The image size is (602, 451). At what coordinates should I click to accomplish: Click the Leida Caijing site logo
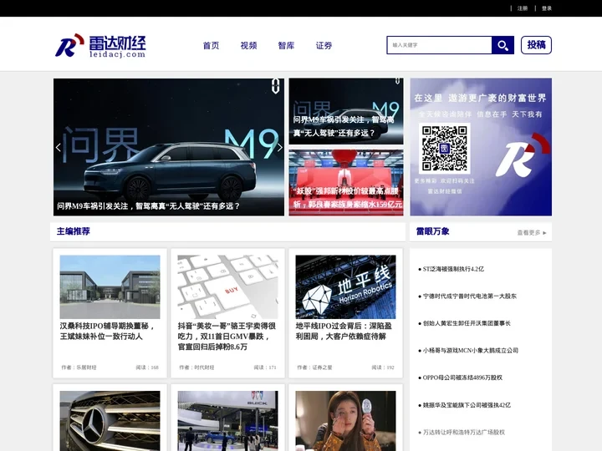coord(100,46)
